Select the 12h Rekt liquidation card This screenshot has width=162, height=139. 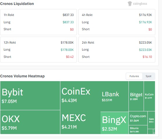coord(38,50)
